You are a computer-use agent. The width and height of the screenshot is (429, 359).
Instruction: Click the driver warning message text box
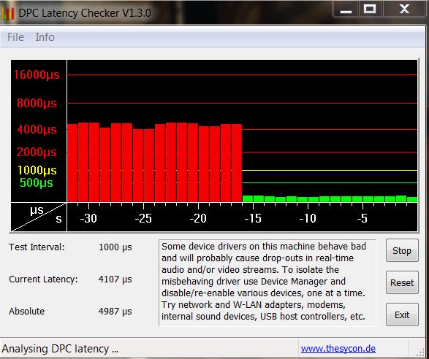click(267, 283)
